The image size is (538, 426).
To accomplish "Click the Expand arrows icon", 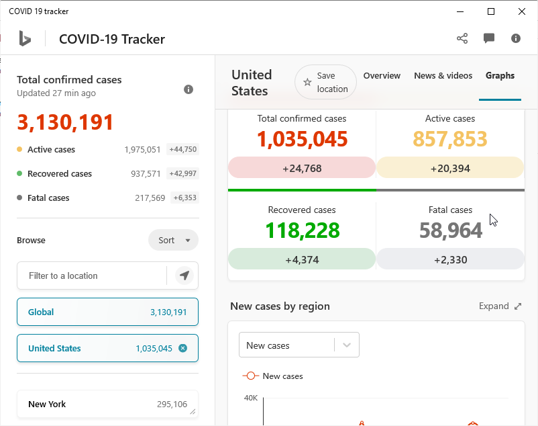I will [x=518, y=306].
